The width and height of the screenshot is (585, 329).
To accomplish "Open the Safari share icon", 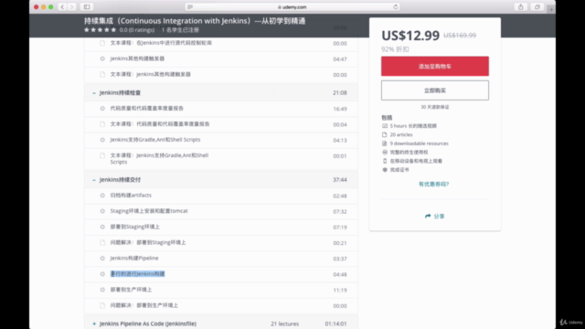I will click(x=520, y=6).
